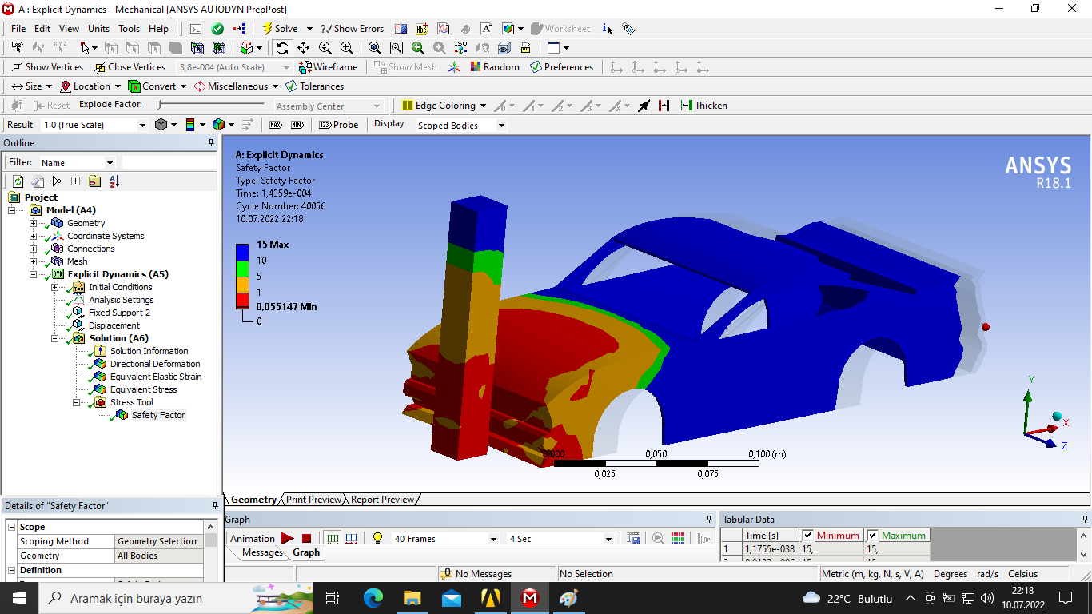
Task: Select Directional Deformation result
Action: 155,364
